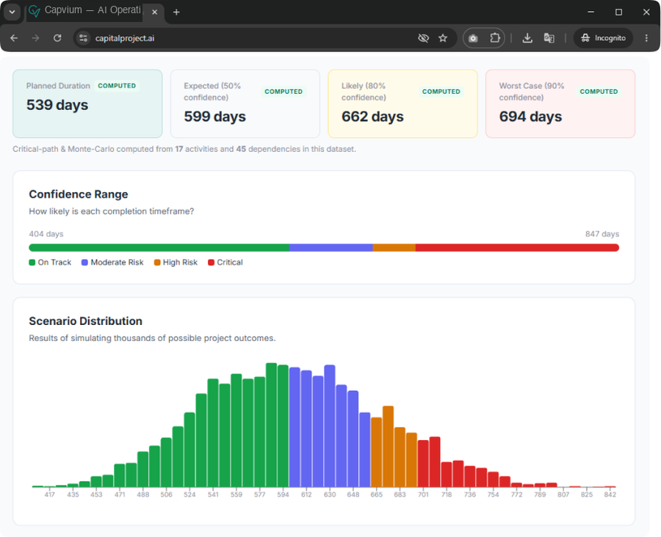Click the 847 days range label
The image size is (661, 537).
point(602,234)
